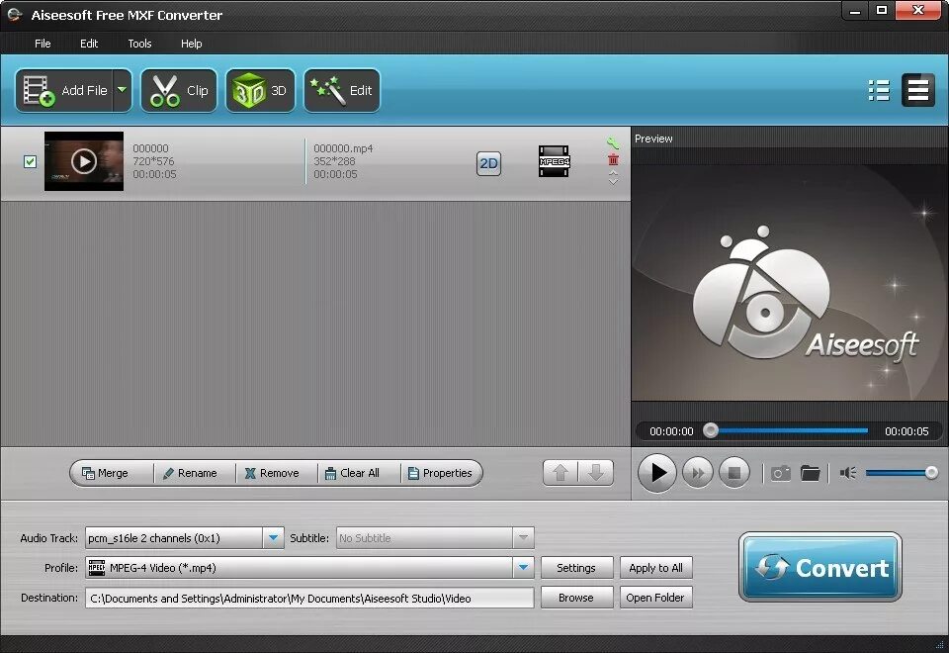
Task: Expand the Add File dropdown arrow
Action: 123,90
